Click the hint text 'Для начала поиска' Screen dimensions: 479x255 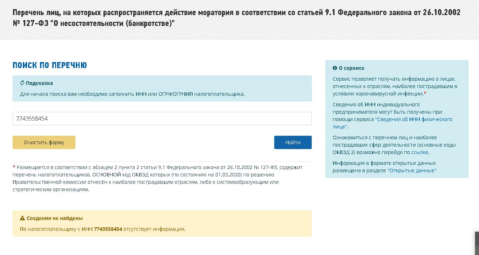click(x=132, y=94)
